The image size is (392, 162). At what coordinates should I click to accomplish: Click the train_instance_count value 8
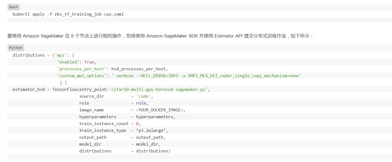pos(138,124)
